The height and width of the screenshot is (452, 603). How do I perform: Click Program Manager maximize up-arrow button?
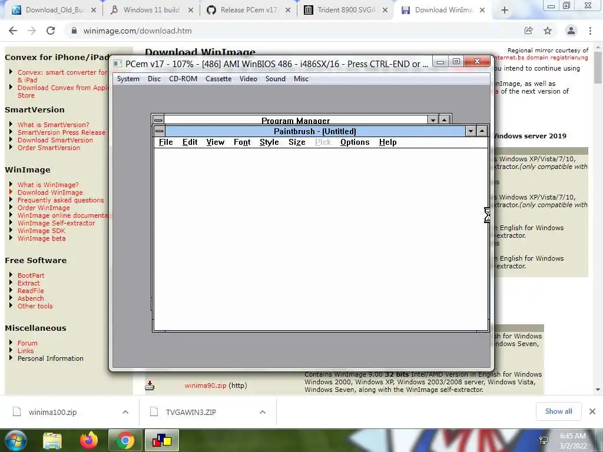[x=445, y=120]
